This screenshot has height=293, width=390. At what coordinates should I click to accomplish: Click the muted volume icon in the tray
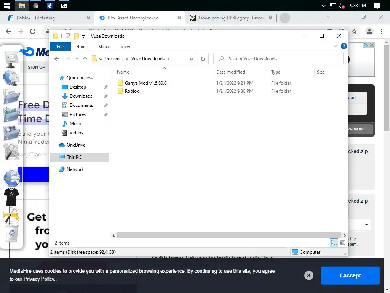[342, 6]
